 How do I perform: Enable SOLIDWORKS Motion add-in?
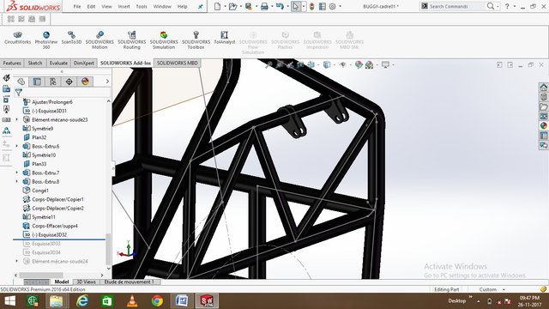pyautogui.click(x=100, y=40)
